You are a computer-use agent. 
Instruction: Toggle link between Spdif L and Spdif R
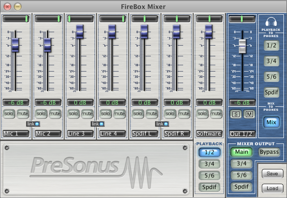point(162,124)
